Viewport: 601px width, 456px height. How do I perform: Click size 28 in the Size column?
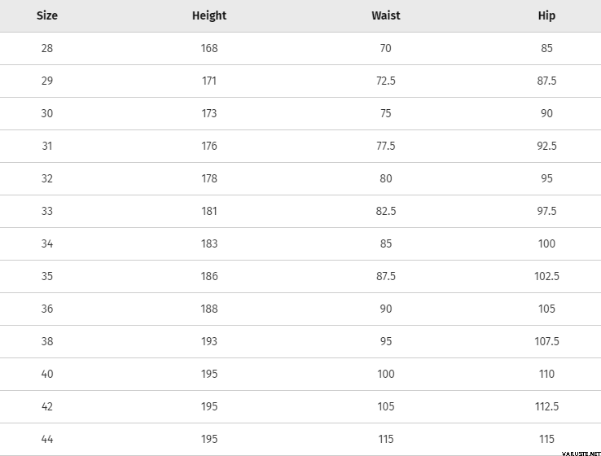point(47,48)
